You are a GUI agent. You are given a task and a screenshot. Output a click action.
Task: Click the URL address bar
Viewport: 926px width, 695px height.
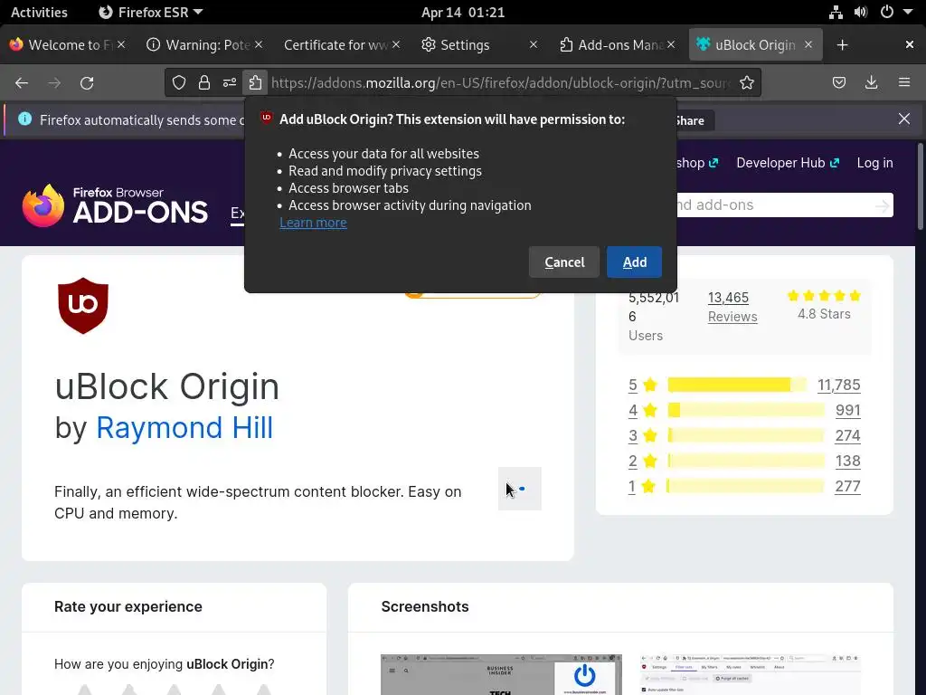click(x=499, y=82)
